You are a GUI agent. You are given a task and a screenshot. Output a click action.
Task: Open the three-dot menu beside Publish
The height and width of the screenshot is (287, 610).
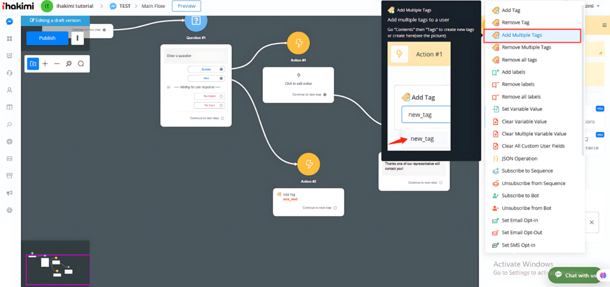77,38
